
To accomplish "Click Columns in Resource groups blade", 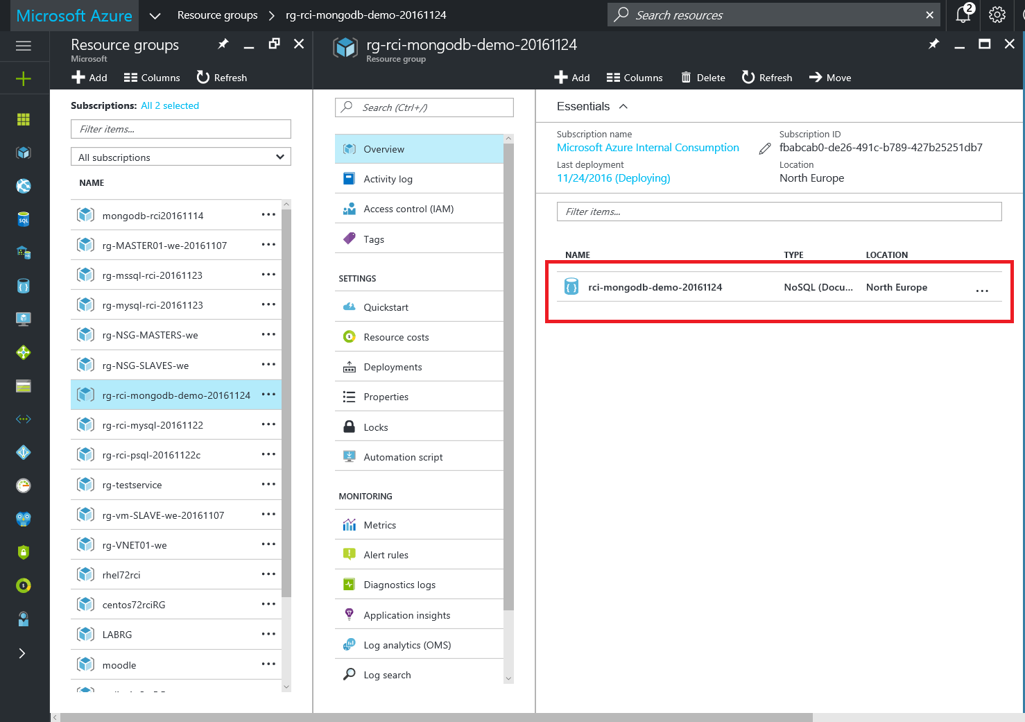I will [152, 78].
